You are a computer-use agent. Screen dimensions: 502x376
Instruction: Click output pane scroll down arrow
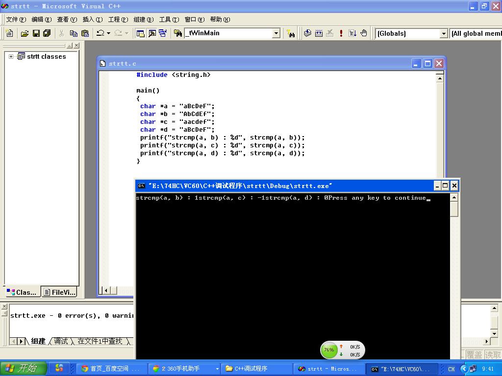(x=494, y=333)
